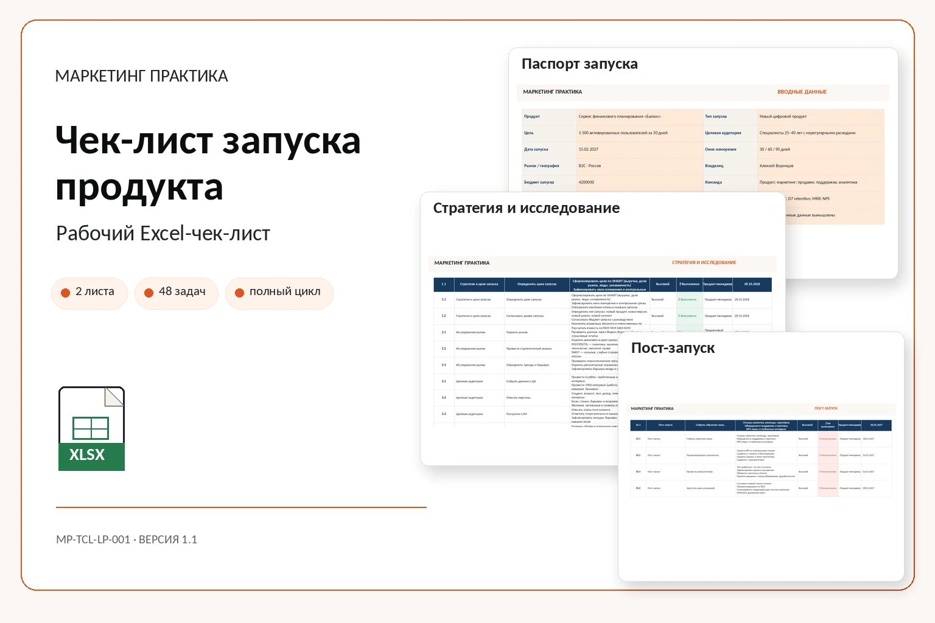Click the 'Целевая аудитория' label in passport table
The image size is (935, 623).
pyautogui.click(x=723, y=133)
